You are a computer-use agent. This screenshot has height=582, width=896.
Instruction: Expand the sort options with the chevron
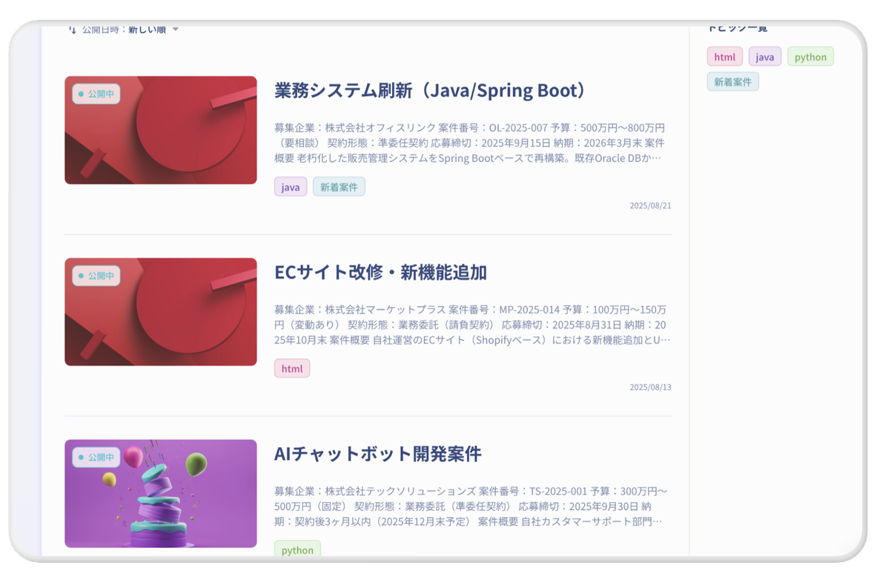click(x=176, y=29)
